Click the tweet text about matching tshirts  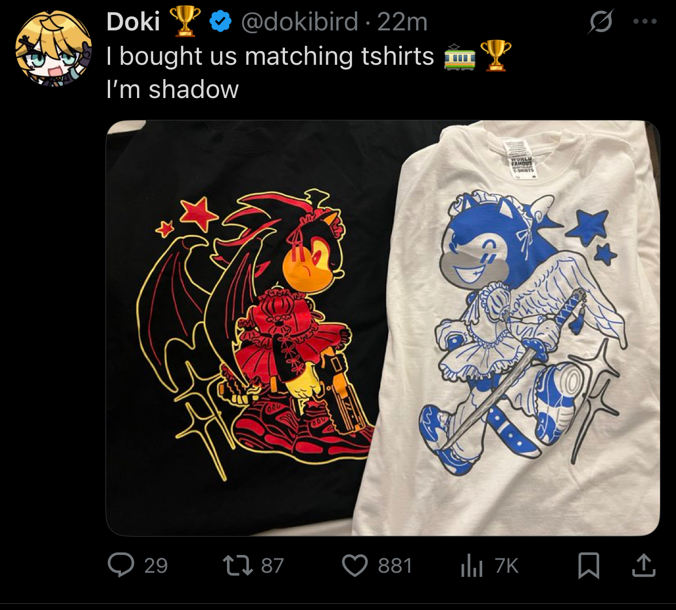click(270, 56)
